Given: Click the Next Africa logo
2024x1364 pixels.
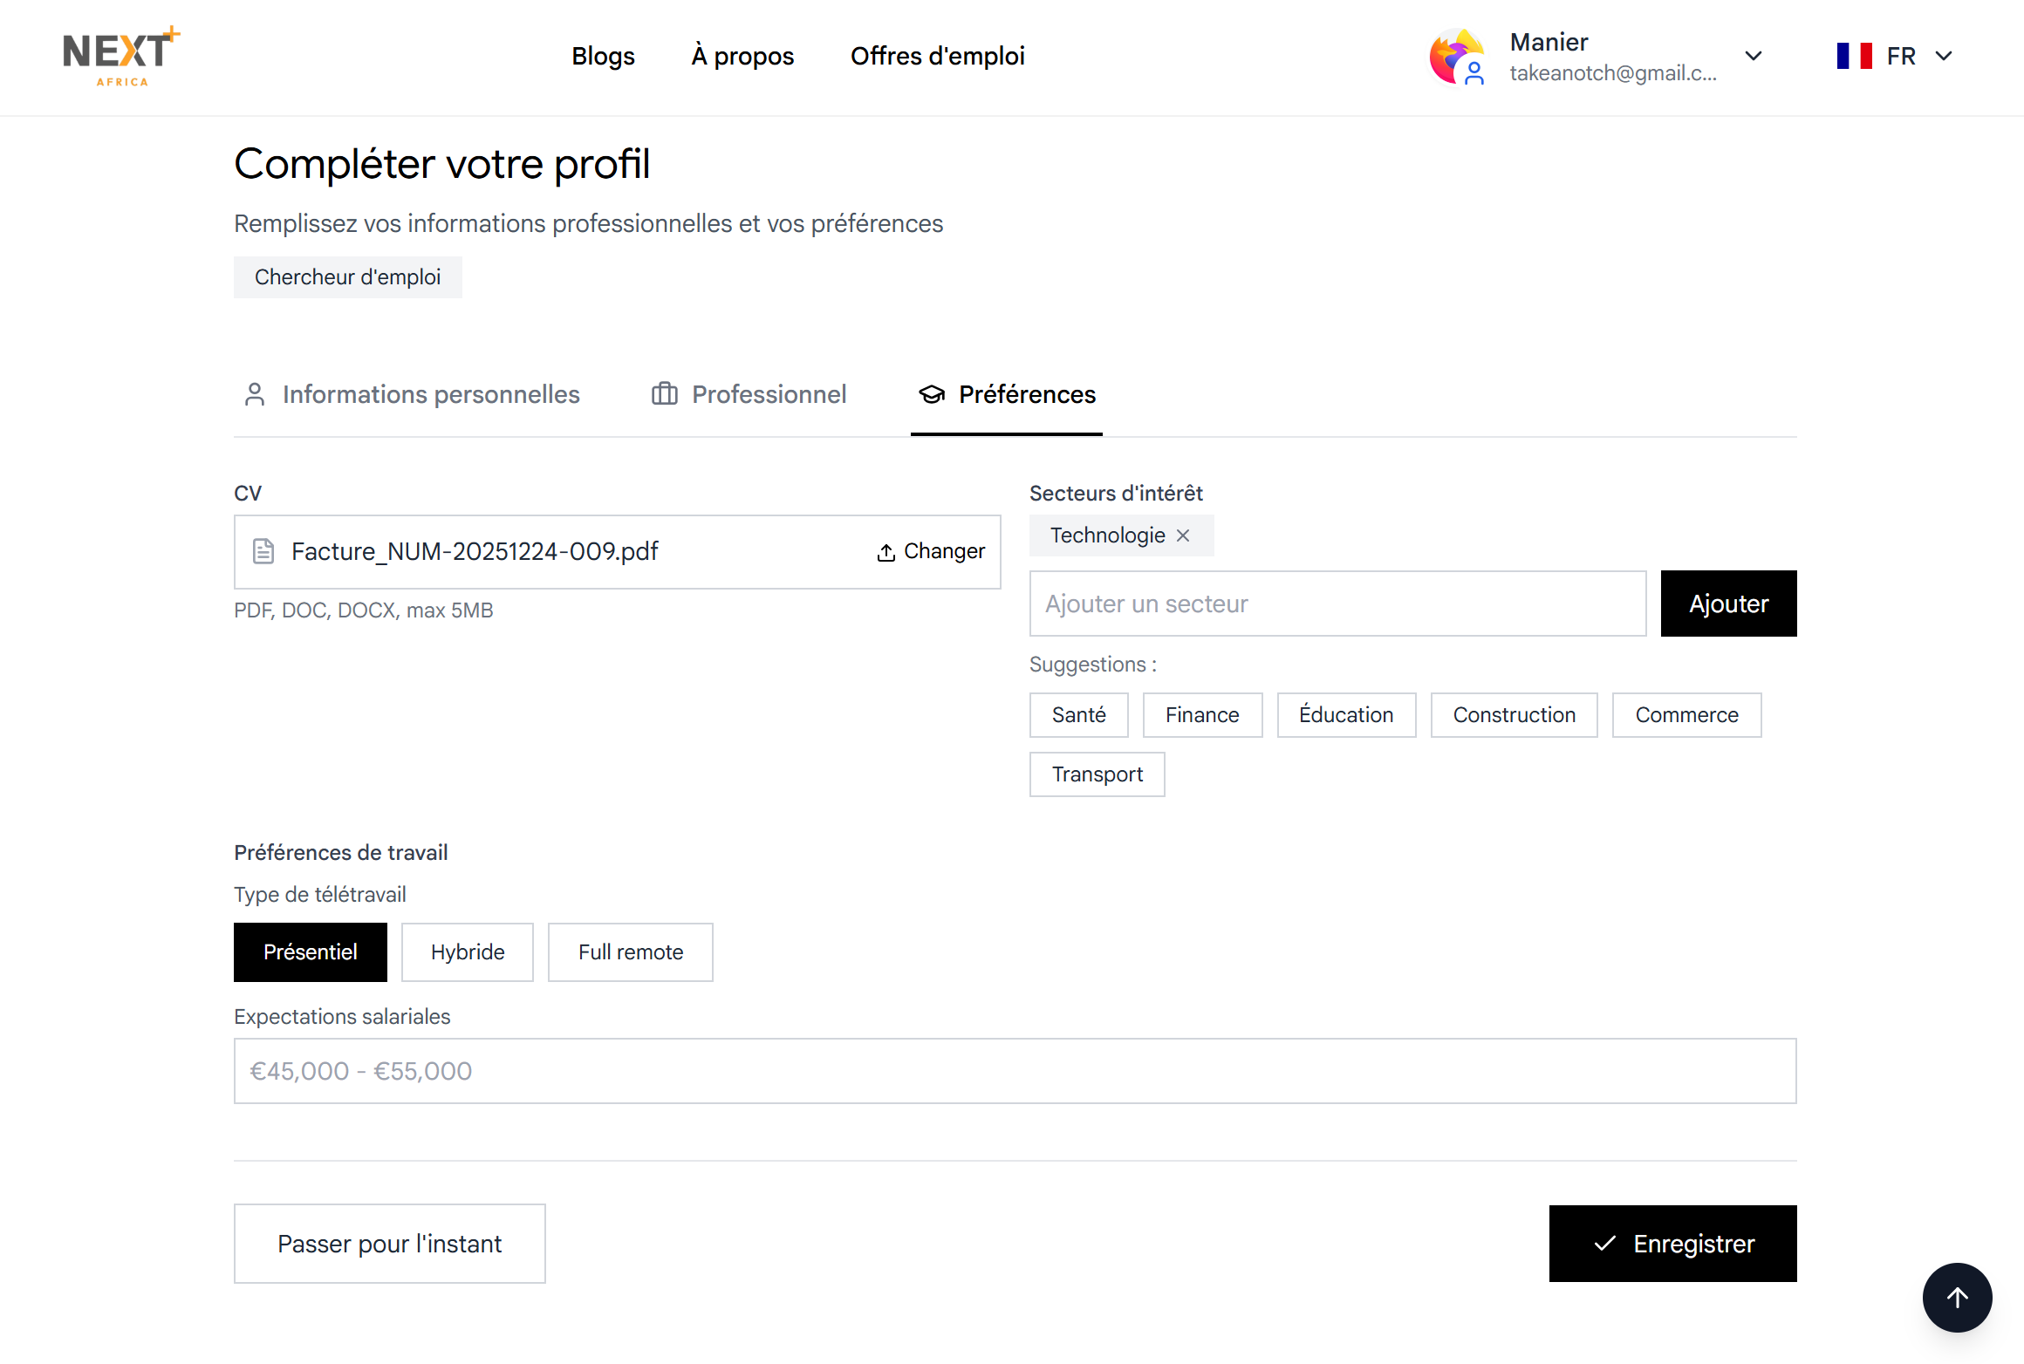Looking at the screenshot, I should tap(121, 57).
